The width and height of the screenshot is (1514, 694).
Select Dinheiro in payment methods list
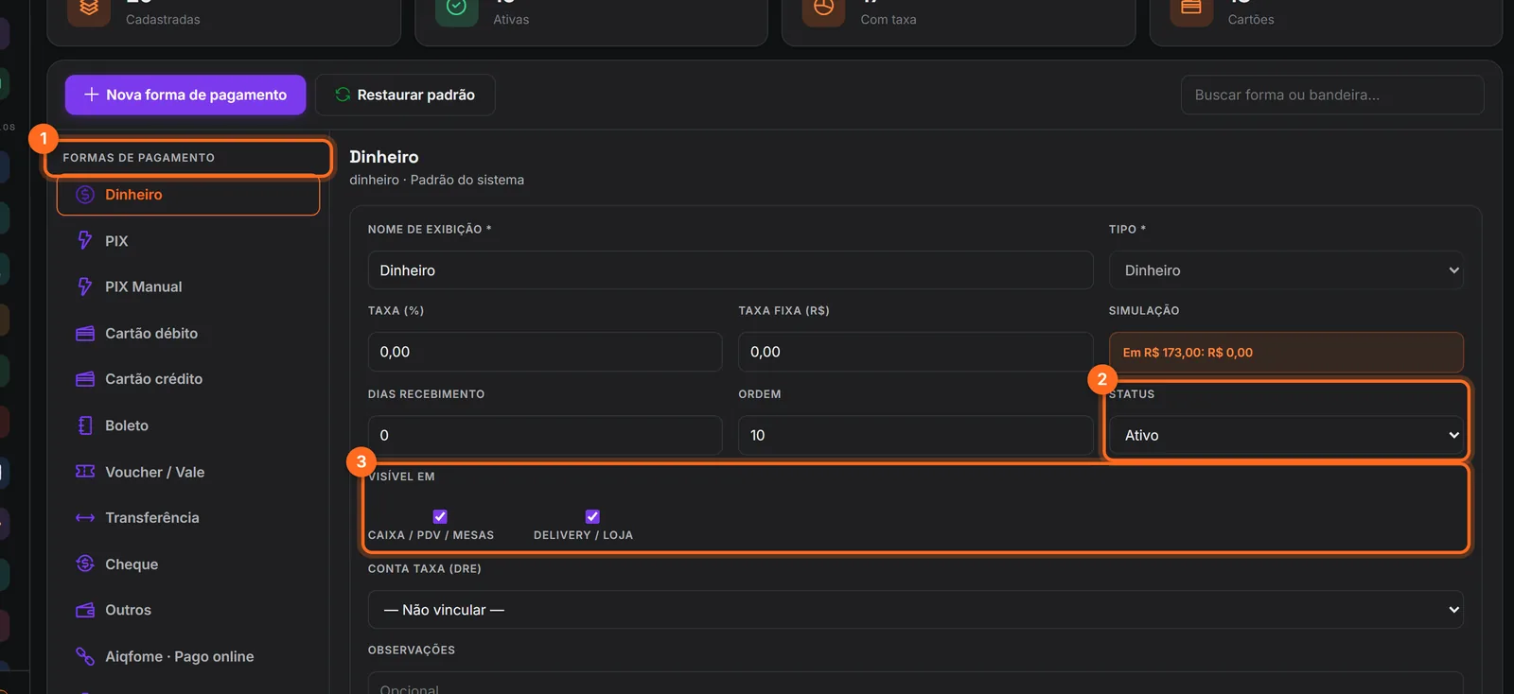point(188,195)
